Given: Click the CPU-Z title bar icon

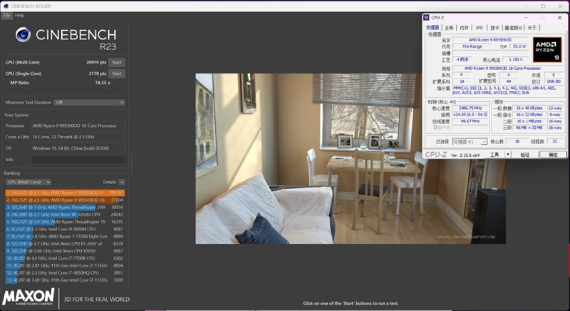Looking at the screenshot, I should point(426,17).
